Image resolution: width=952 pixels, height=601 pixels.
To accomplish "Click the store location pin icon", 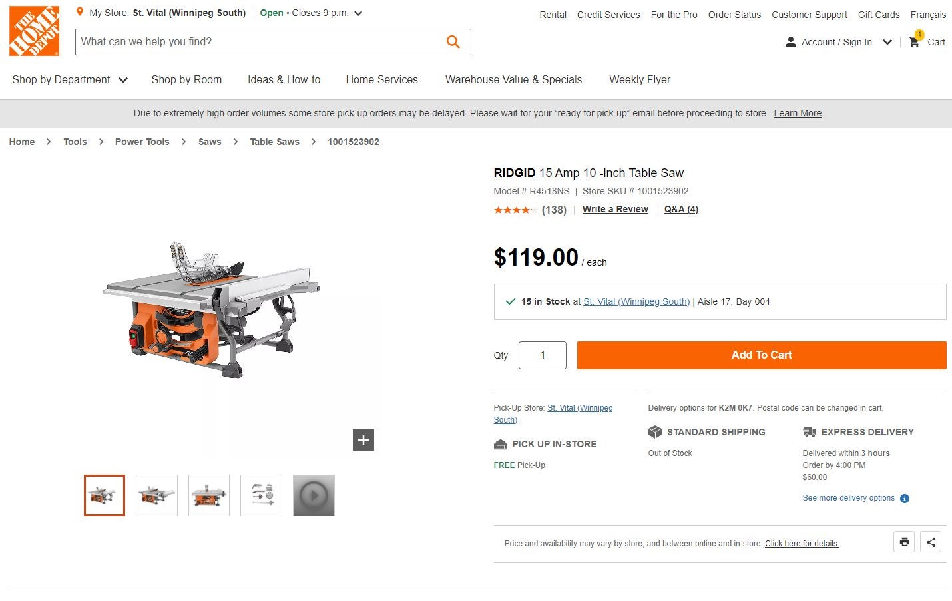I will [x=80, y=12].
